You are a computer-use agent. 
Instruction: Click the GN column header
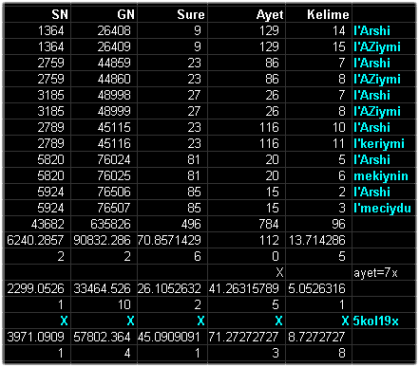click(x=105, y=14)
